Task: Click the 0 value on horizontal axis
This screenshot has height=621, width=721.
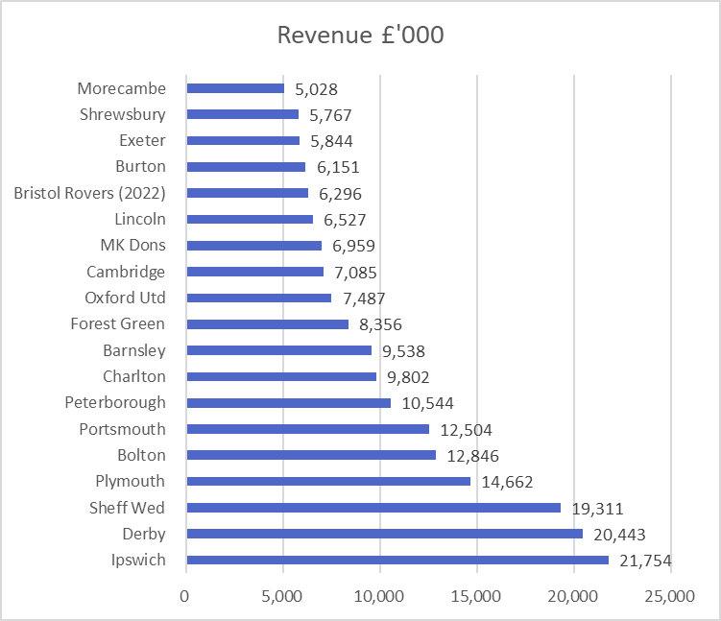Action: pyautogui.click(x=185, y=596)
